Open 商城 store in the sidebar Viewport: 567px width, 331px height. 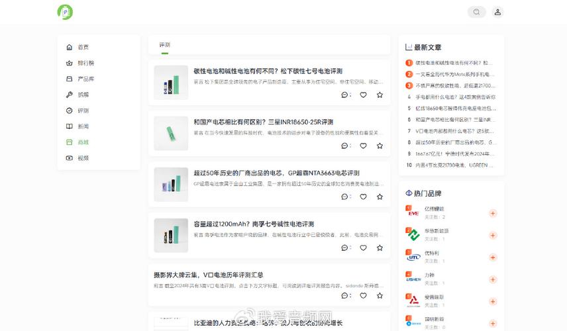click(83, 142)
